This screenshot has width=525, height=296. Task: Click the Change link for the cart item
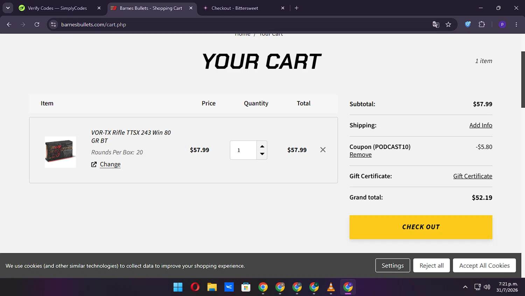110,164
